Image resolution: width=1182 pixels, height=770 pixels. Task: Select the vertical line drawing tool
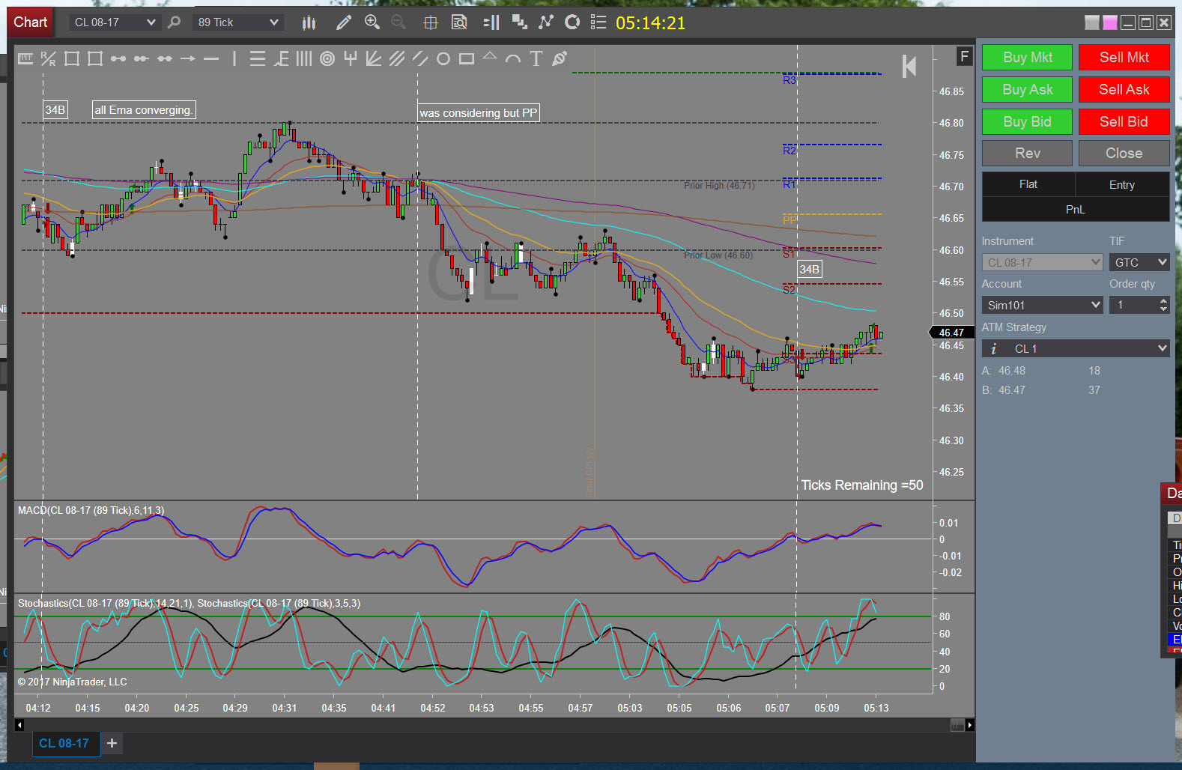234,58
